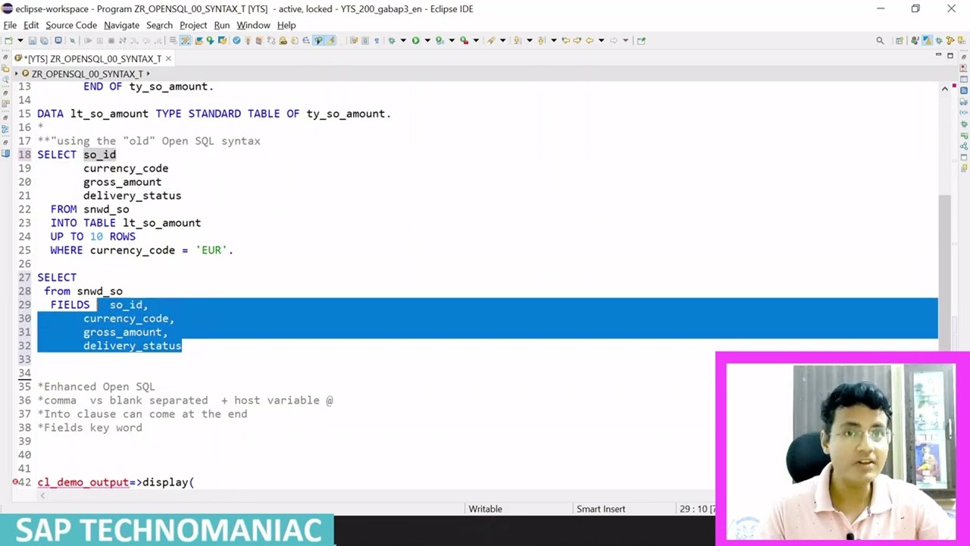Click the 29 : 10 cursor position field
Viewport: 970px width, 546px height.
click(696, 509)
